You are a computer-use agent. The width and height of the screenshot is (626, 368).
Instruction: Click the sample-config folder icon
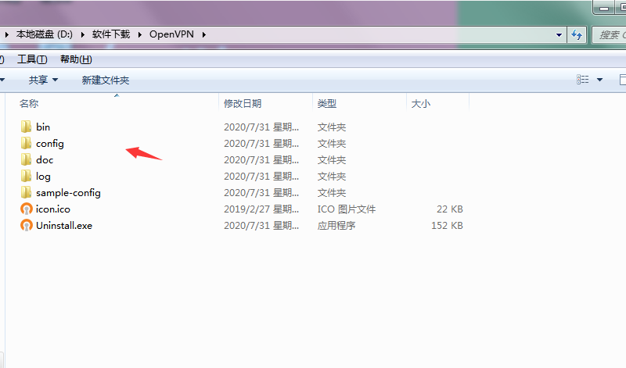pos(26,192)
